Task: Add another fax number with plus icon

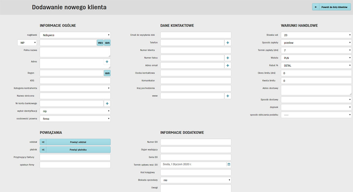Action: [x=228, y=58]
